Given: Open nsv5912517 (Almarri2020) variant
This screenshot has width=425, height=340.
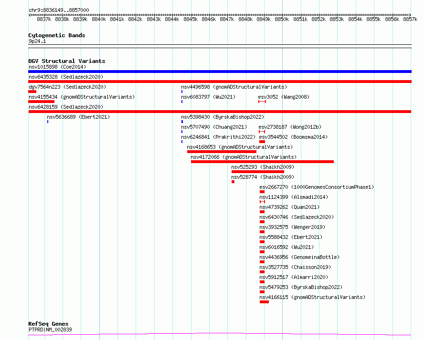Looking at the screenshot, I should 294,277.
